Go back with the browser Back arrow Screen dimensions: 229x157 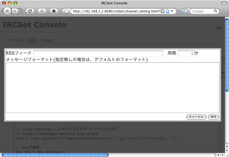[x=7, y=11]
